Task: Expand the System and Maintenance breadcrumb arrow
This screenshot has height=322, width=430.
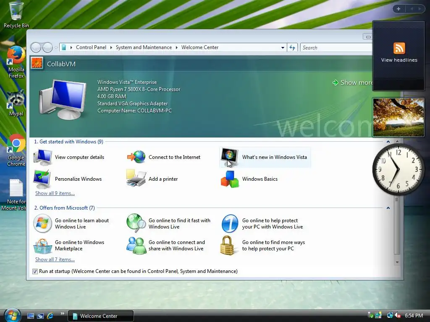Action: (177, 47)
